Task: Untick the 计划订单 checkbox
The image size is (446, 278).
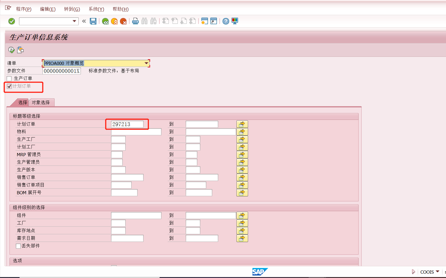Action: pyautogui.click(x=10, y=86)
